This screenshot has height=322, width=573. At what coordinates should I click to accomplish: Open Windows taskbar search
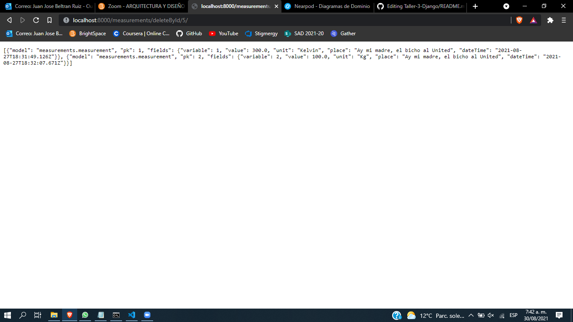tap(23, 315)
